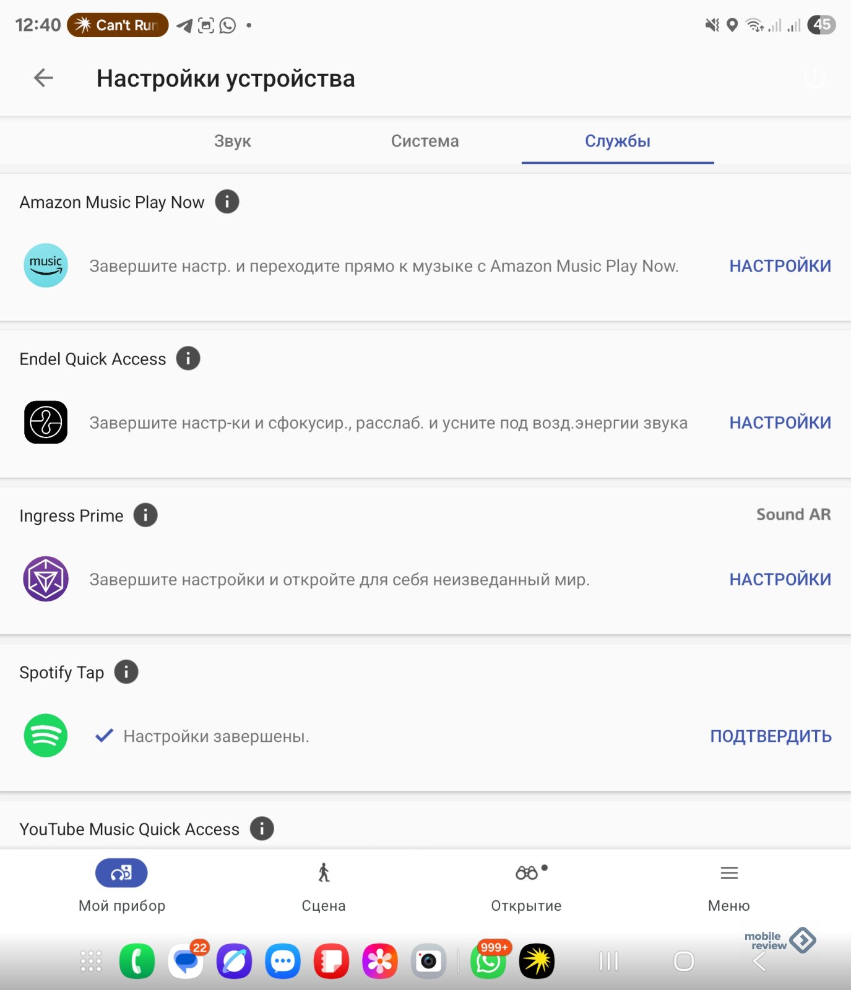Tap the Amazon Music app icon
This screenshot has width=851, height=990.
click(x=46, y=265)
